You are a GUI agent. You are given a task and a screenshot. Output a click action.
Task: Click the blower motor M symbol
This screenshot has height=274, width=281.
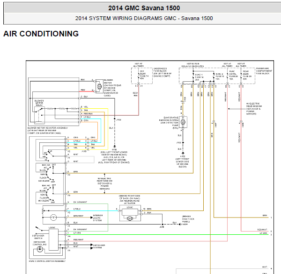coord(99,86)
